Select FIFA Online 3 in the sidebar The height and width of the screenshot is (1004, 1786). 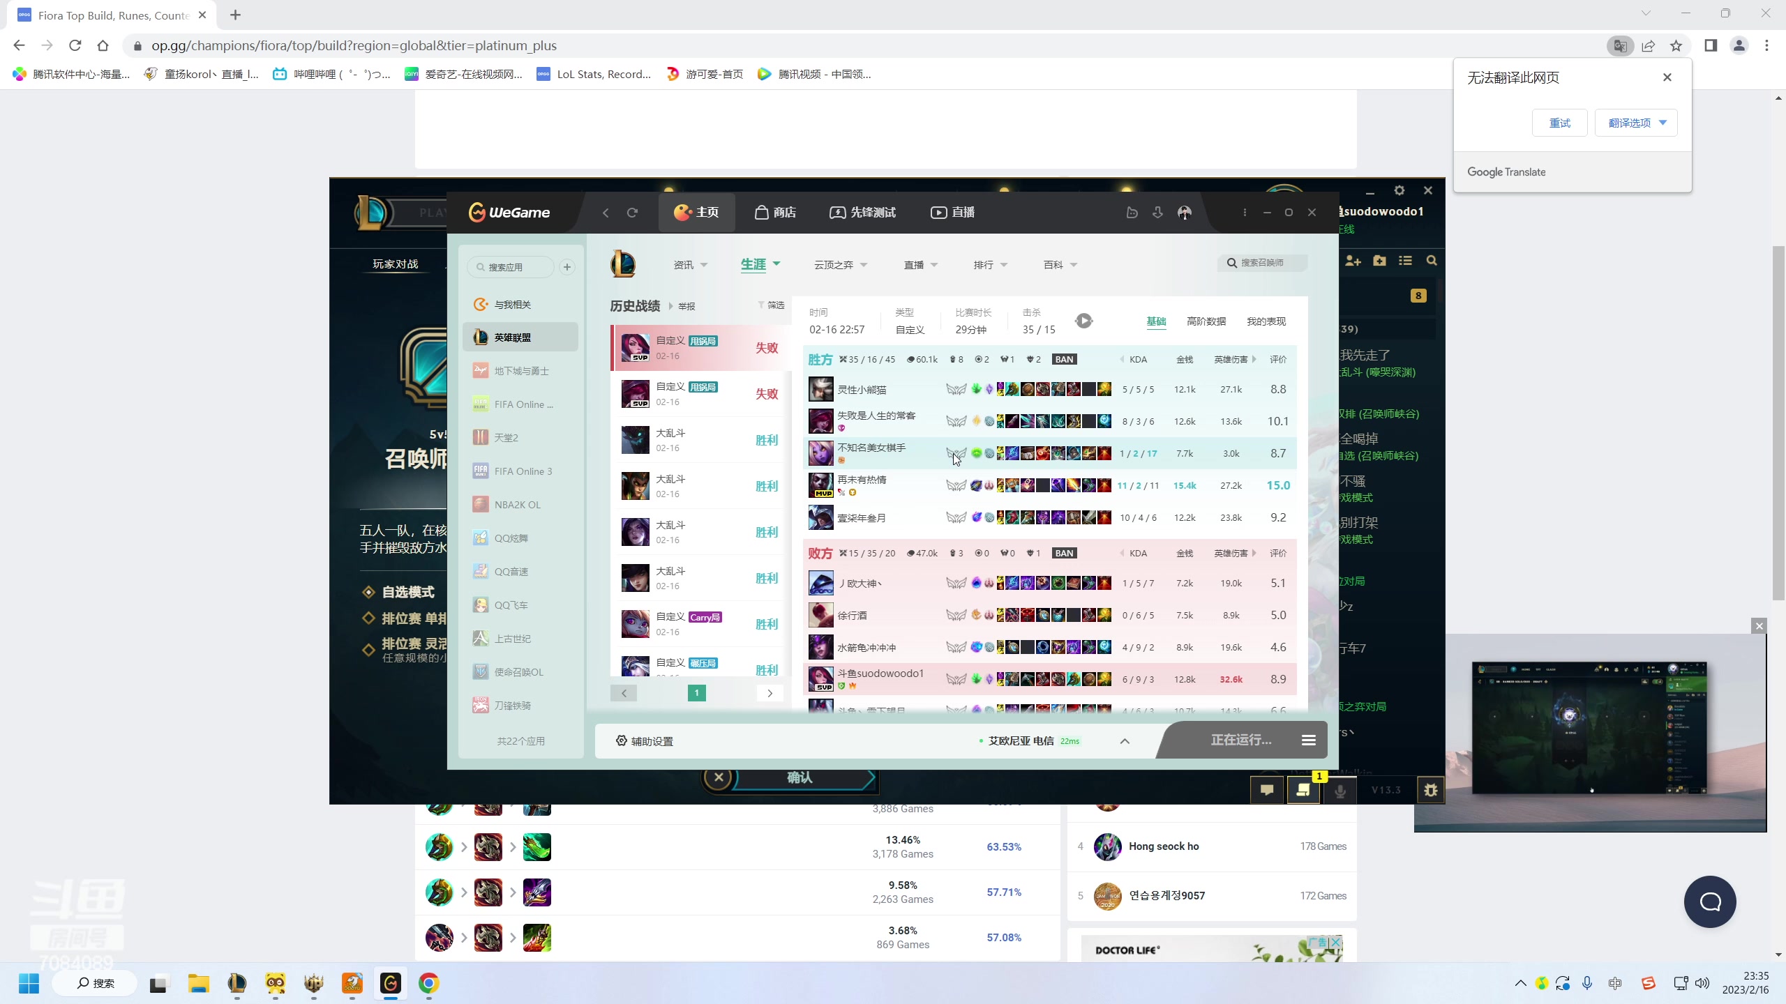[520, 471]
